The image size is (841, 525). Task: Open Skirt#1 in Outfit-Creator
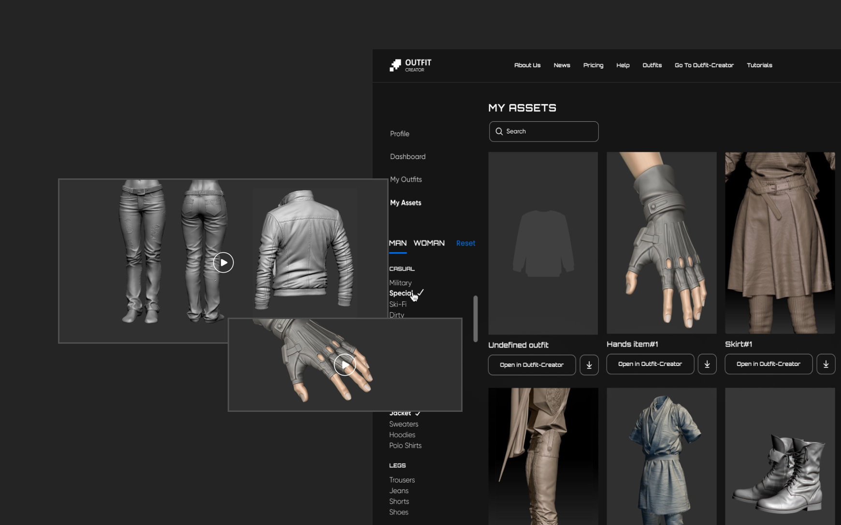[x=768, y=364]
